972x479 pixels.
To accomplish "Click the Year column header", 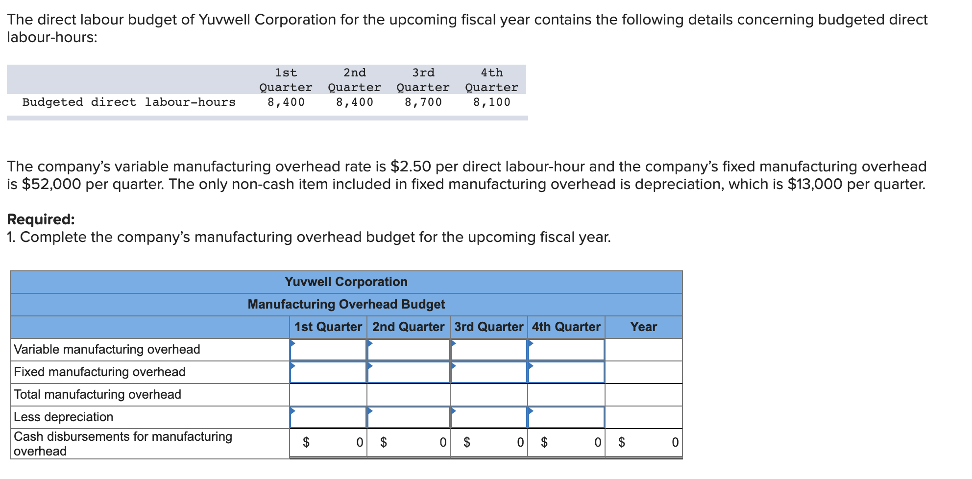I will tap(644, 327).
